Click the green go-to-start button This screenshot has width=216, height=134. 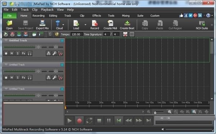click(119, 121)
